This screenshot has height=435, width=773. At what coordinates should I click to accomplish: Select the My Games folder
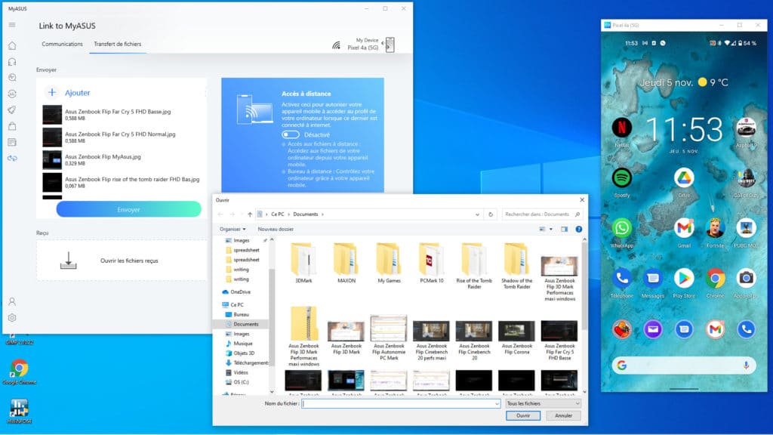[x=389, y=263]
